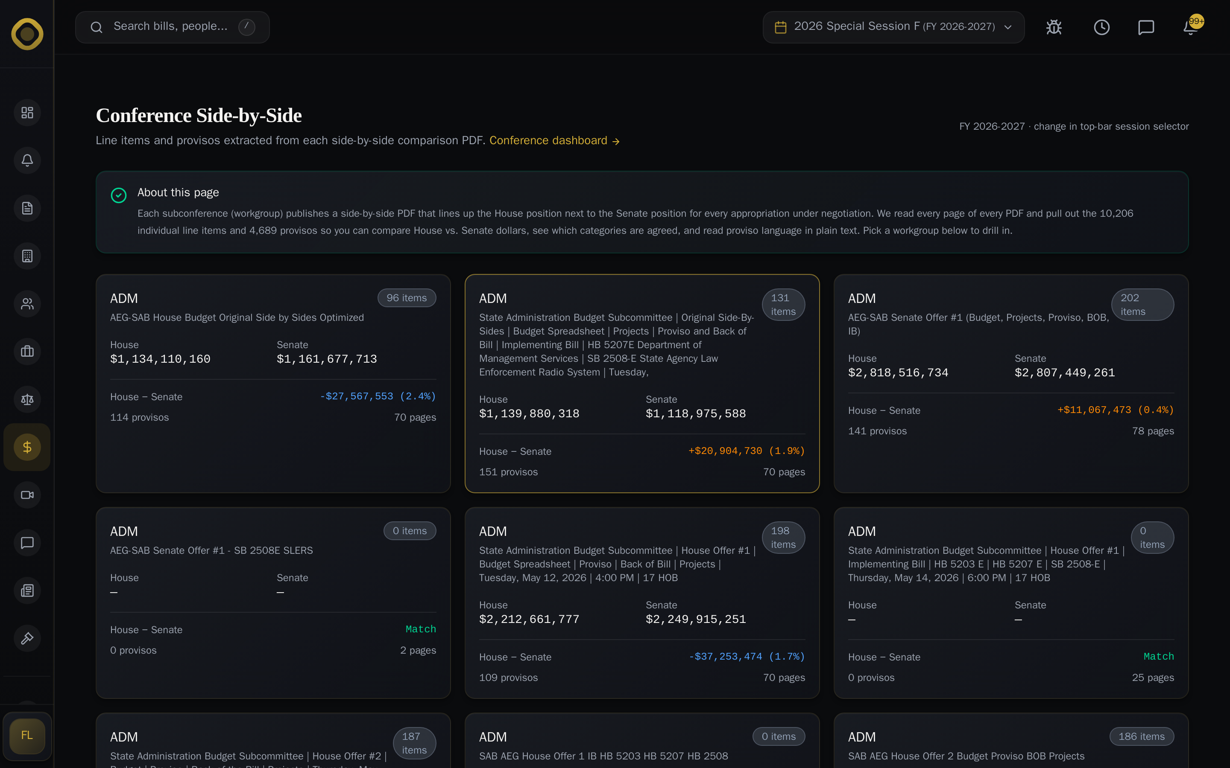Click Senate amount $1,161,677,713

click(x=327, y=359)
